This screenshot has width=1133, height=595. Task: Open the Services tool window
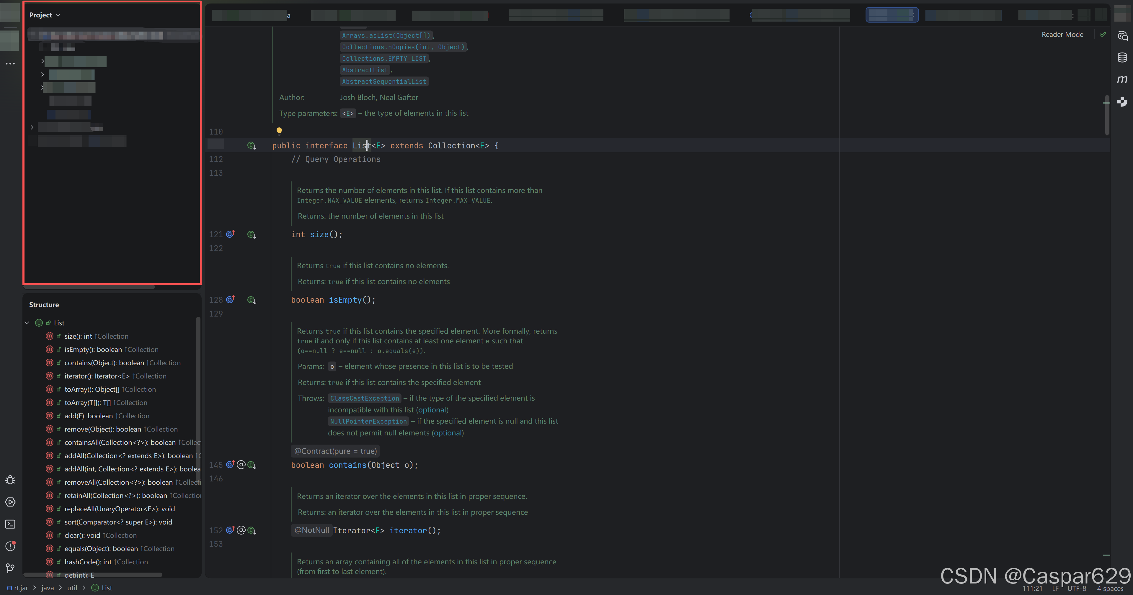tap(10, 502)
